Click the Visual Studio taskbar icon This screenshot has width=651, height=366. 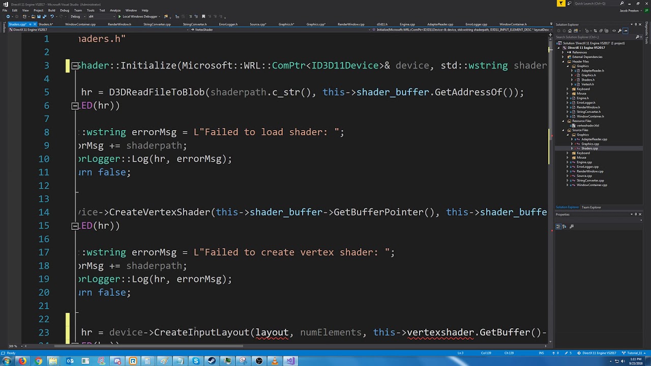[290, 361]
